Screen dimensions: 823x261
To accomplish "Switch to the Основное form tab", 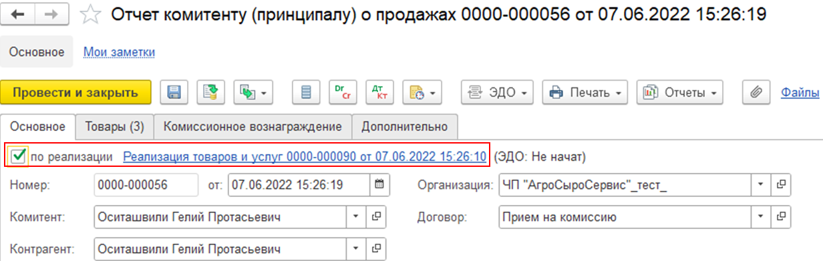I will [x=38, y=126].
